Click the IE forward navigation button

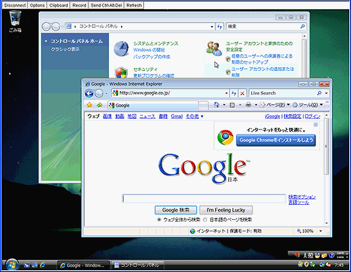(x=99, y=93)
